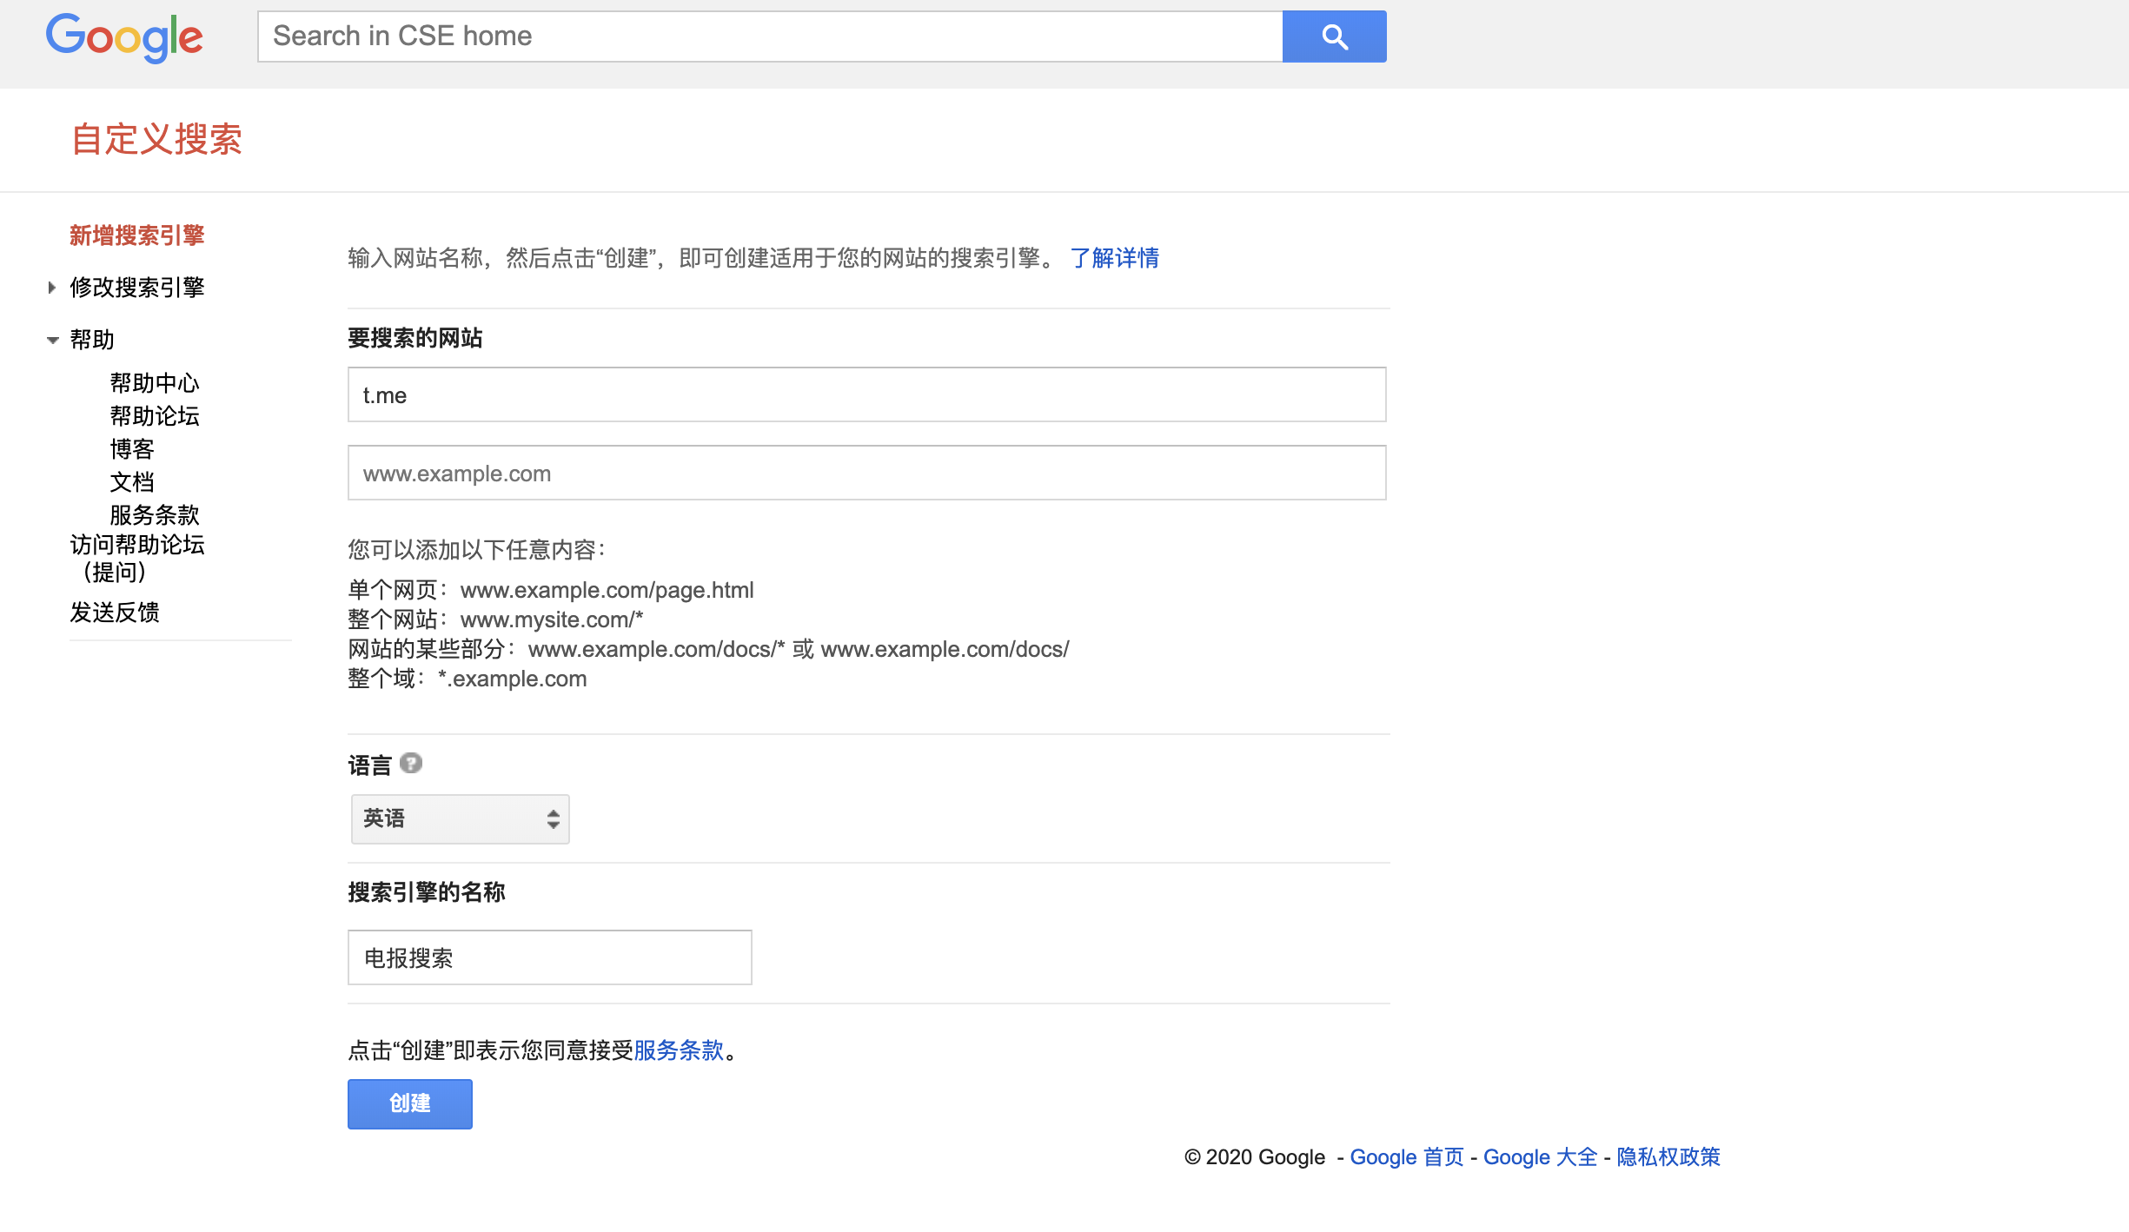This screenshot has width=2129, height=1232.
Task: Click the search engine name field 电报搜索
Action: click(x=549, y=957)
